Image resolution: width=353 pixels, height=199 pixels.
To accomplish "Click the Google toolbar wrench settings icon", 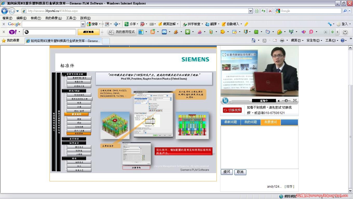I will tap(330, 24).
